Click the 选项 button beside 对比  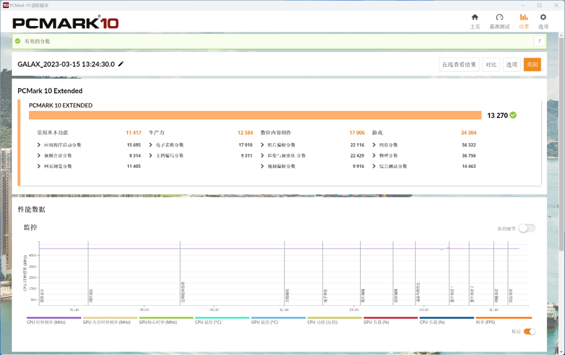[x=512, y=64]
